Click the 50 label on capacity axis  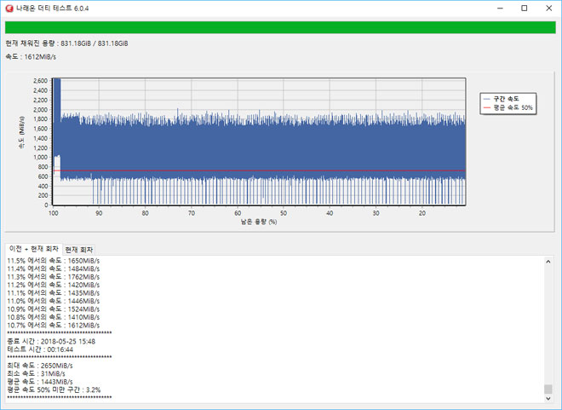(284, 213)
